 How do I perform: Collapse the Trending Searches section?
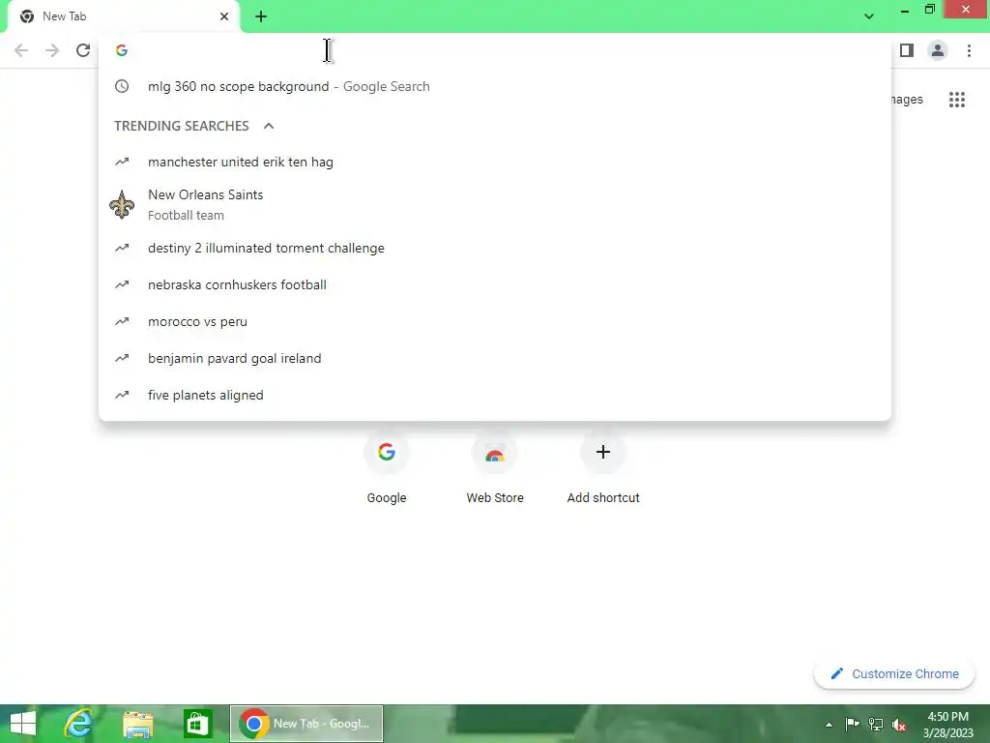pos(269,126)
